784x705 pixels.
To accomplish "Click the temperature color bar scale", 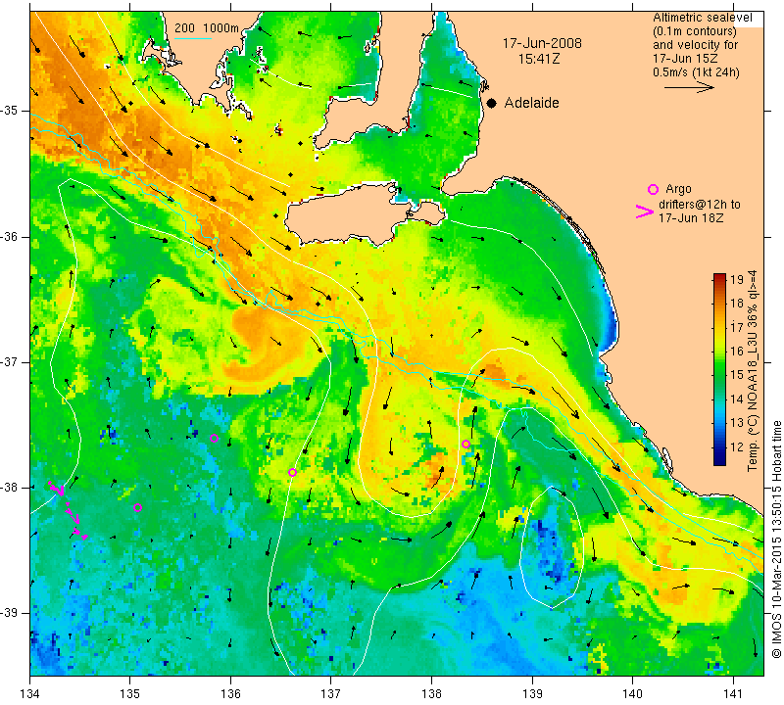I will (x=719, y=369).
